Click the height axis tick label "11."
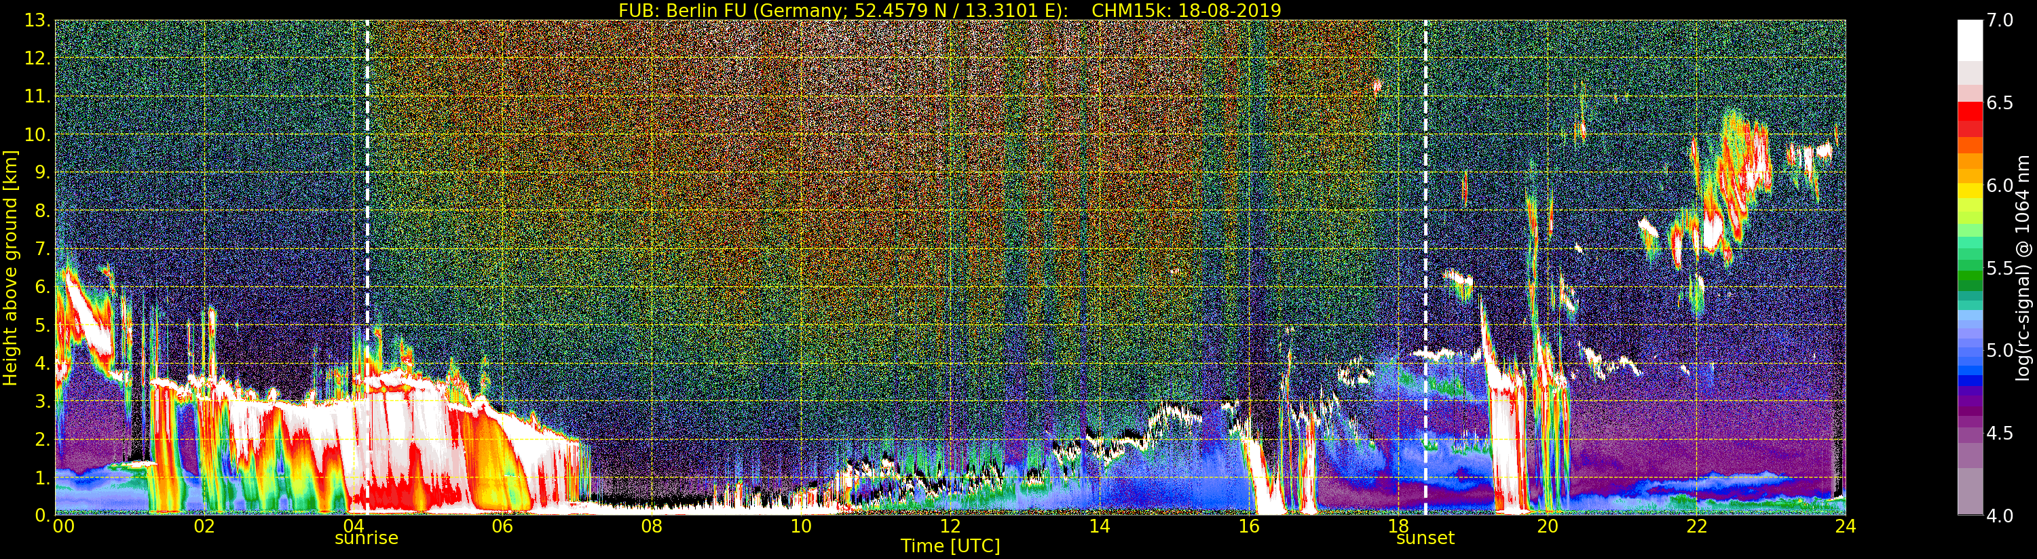Image resolution: width=2037 pixels, height=559 pixels. click(x=38, y=96)
